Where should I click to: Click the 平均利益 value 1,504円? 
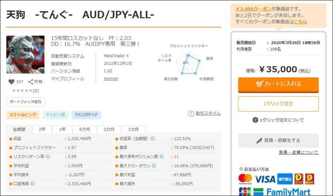pos(75,166)
